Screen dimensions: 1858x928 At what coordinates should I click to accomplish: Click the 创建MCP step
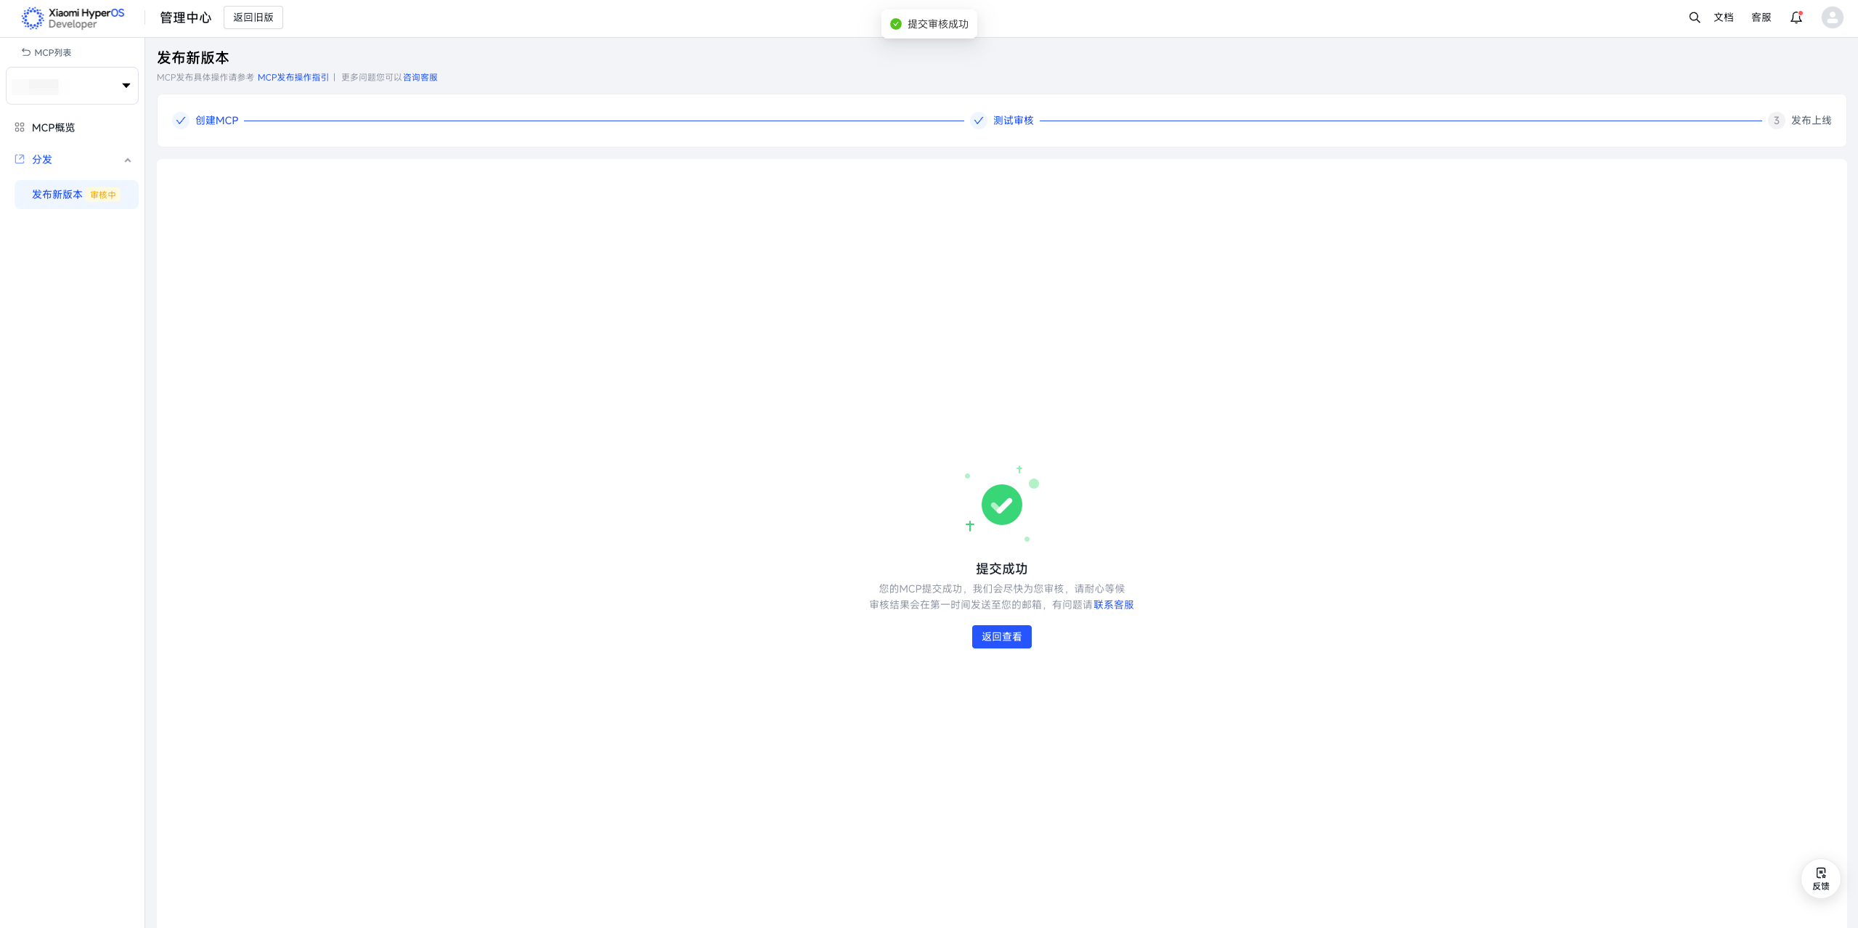[x=216, y=121]
